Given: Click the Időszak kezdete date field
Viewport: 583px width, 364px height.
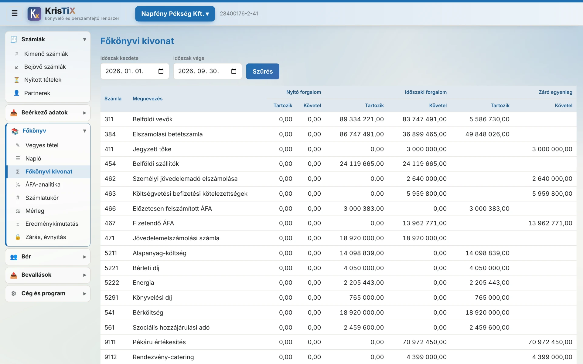Looking at the screenshot, I should tap(135, 71).
